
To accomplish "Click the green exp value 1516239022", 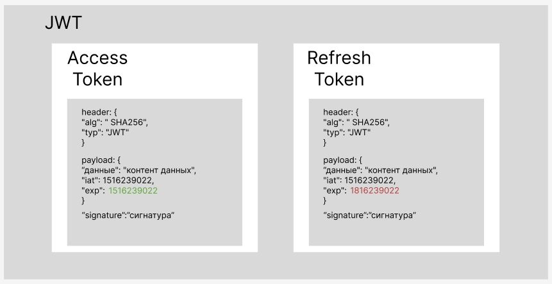I will click(133, 191).
